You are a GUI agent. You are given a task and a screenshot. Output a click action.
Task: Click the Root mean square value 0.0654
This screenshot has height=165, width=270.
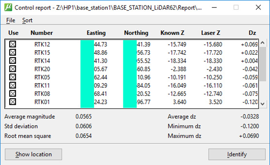[x=83, y=136]
